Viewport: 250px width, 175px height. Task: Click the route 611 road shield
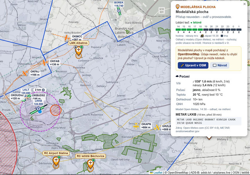(x=126, y=109)
